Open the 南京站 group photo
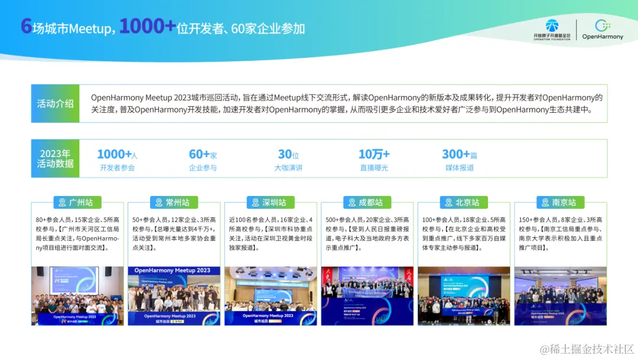This screenshot has height=359, width=638. click(x=561, y=296)
